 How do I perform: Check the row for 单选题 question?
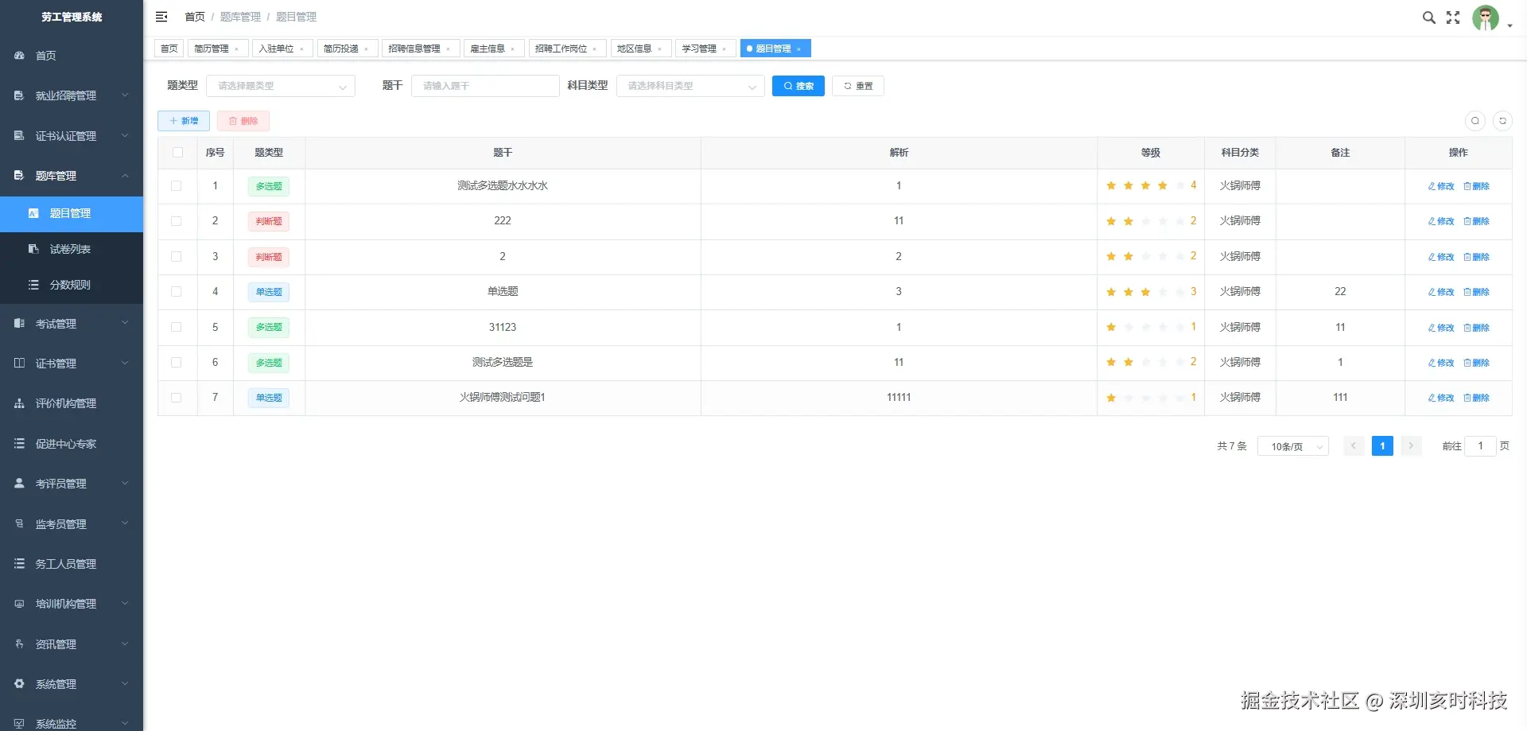click(x=177, y=292)
